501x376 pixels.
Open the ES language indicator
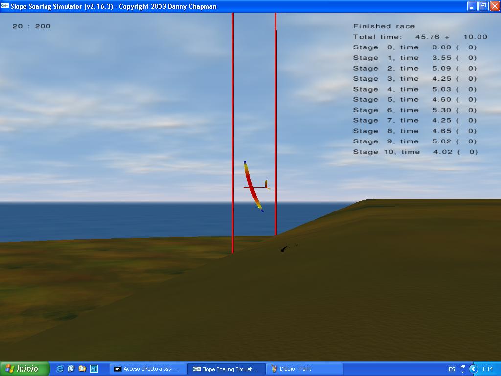point(451,369)
